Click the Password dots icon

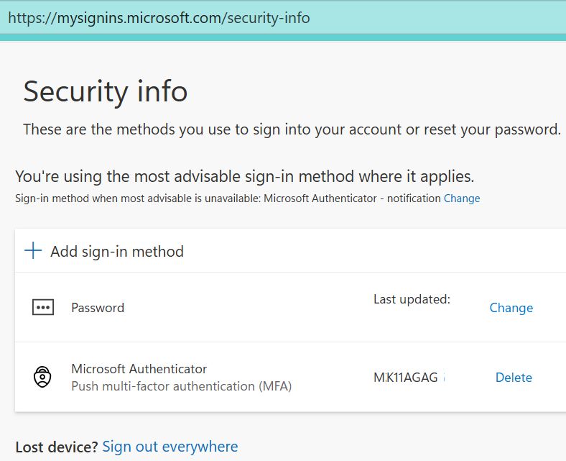(x=43, y=307)
